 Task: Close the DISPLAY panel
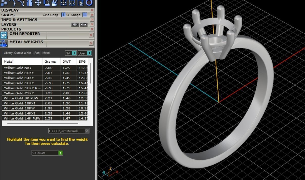click(92, 10)
